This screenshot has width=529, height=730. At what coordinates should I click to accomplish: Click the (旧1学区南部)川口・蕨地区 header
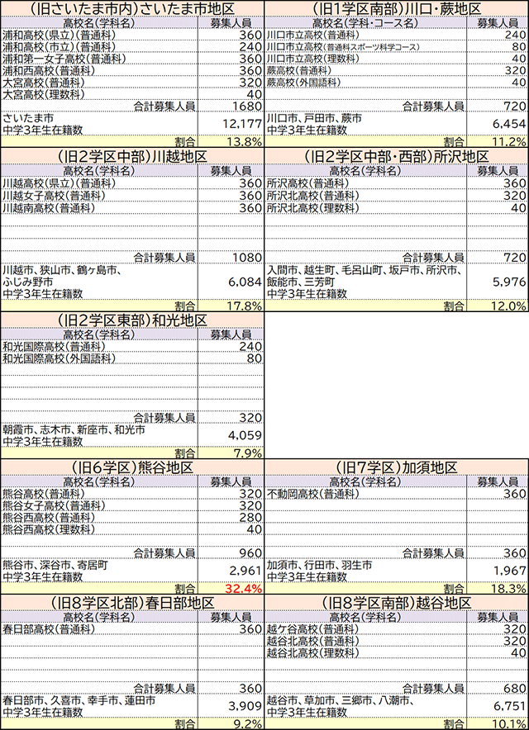[x=397, y=8]
